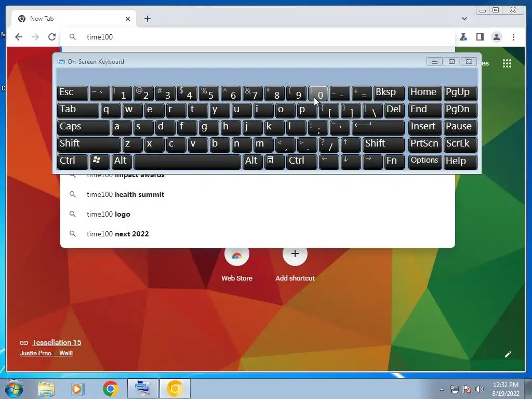
Task: Toggle the left Shift key
Action: (x=89, y=144)
